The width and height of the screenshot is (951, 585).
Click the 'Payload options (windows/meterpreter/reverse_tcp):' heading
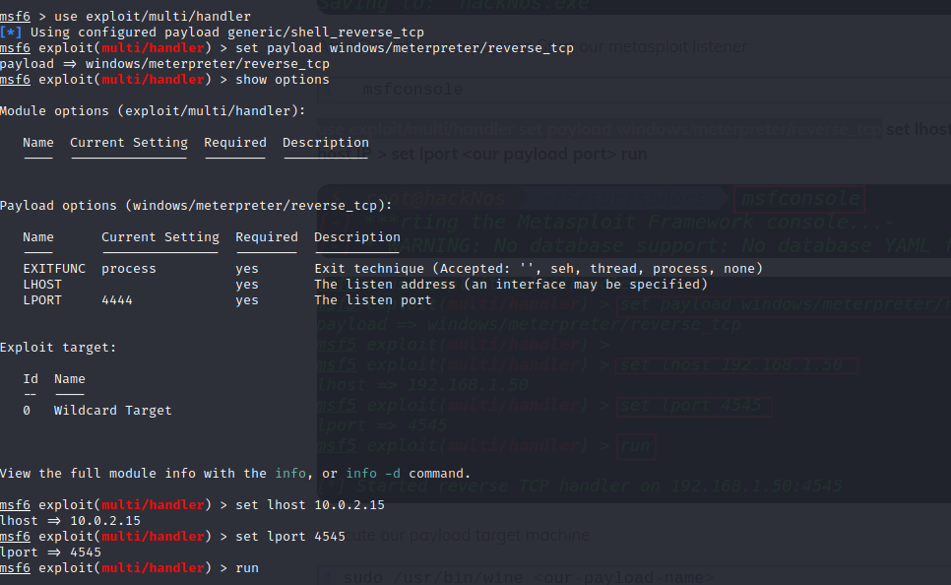tap(196, 206)
